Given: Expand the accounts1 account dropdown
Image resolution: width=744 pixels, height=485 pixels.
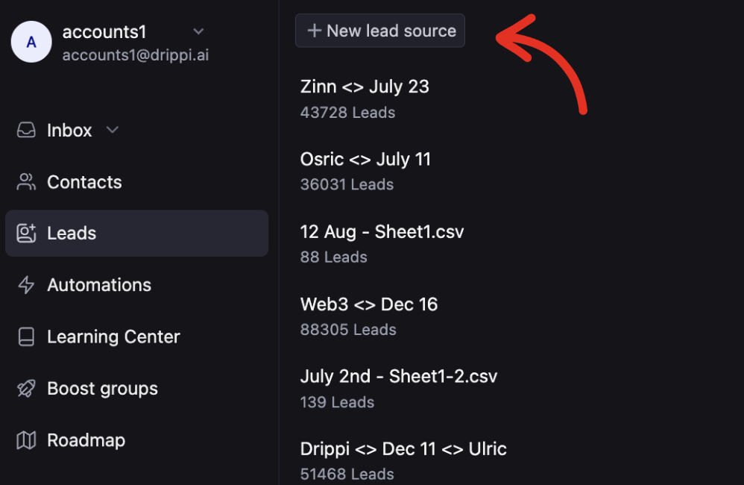Looking at the screenshot, I should click(x=198, y=31).
